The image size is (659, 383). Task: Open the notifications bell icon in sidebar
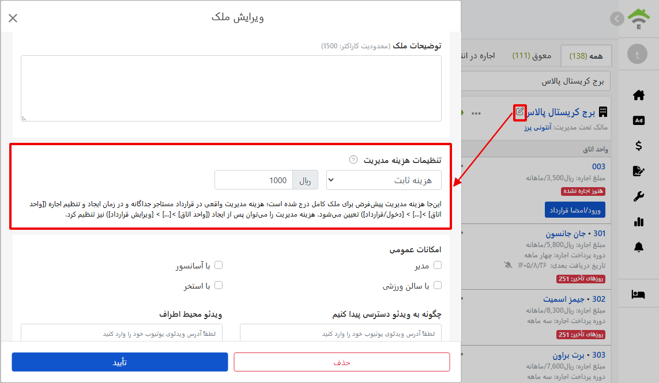(638, 247)
